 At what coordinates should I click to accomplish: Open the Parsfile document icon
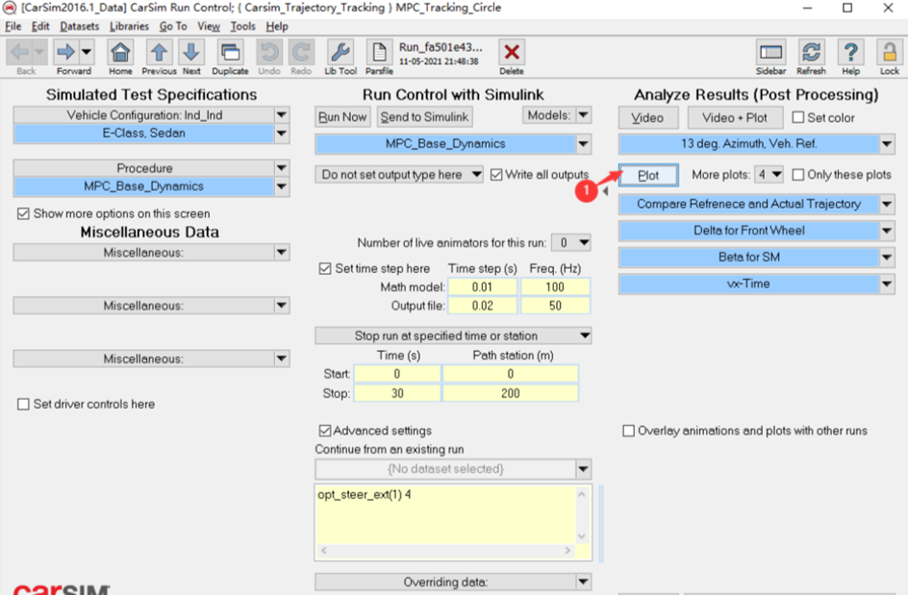pyautogui.click(x=379, y=52)
